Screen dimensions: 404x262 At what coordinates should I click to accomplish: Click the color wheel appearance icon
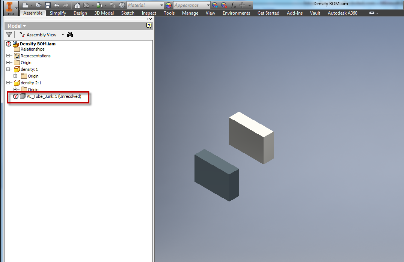(x=169, y=5)
